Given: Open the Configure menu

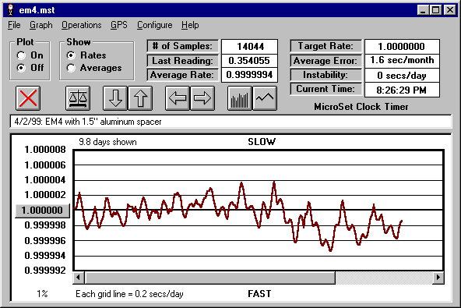Looking at the screenshot, I should pos(155,25).
